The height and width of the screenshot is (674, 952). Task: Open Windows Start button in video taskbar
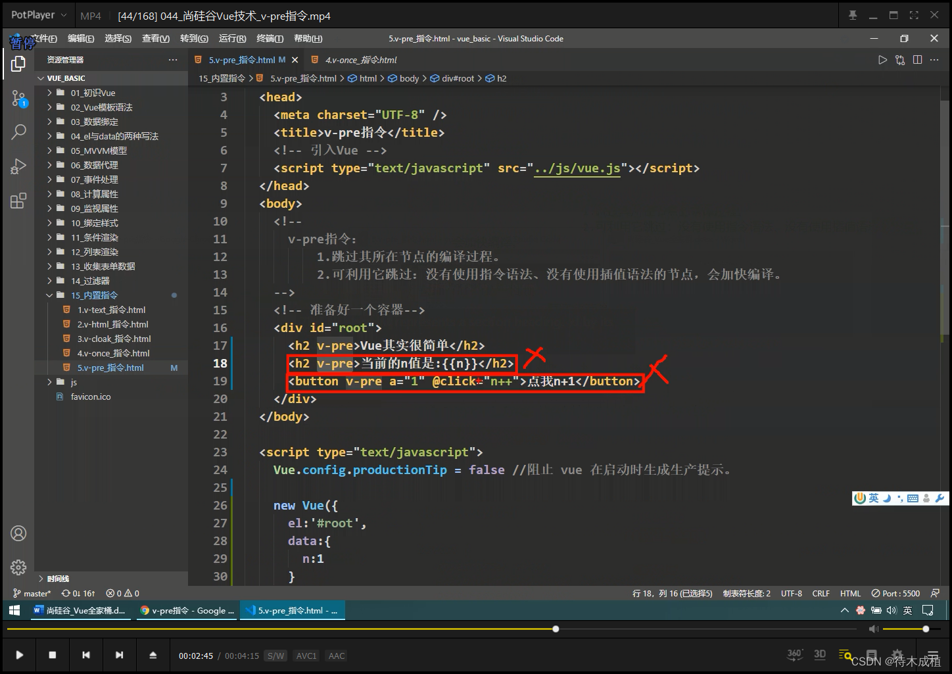tap(14, 610)
